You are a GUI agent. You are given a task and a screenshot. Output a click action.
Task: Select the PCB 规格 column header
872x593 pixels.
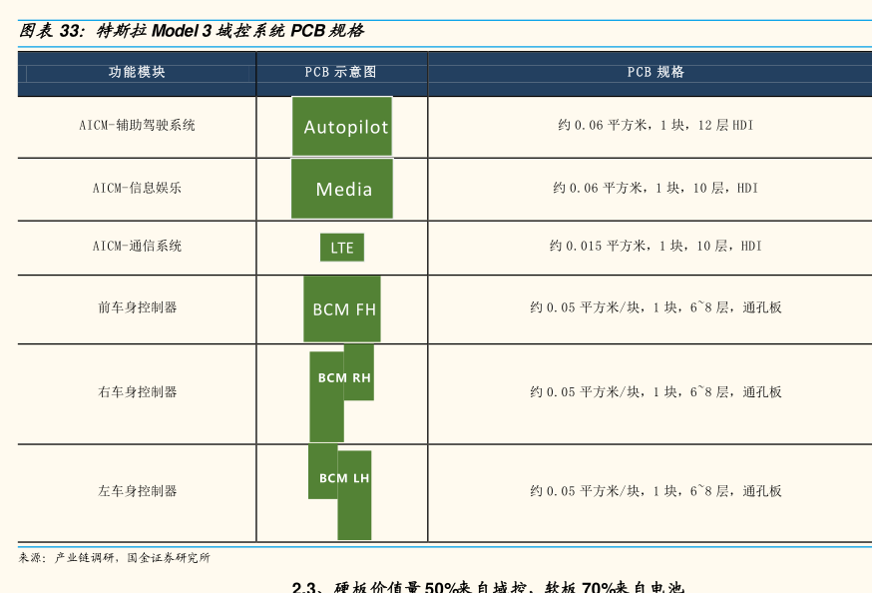[x=655, y=72]
